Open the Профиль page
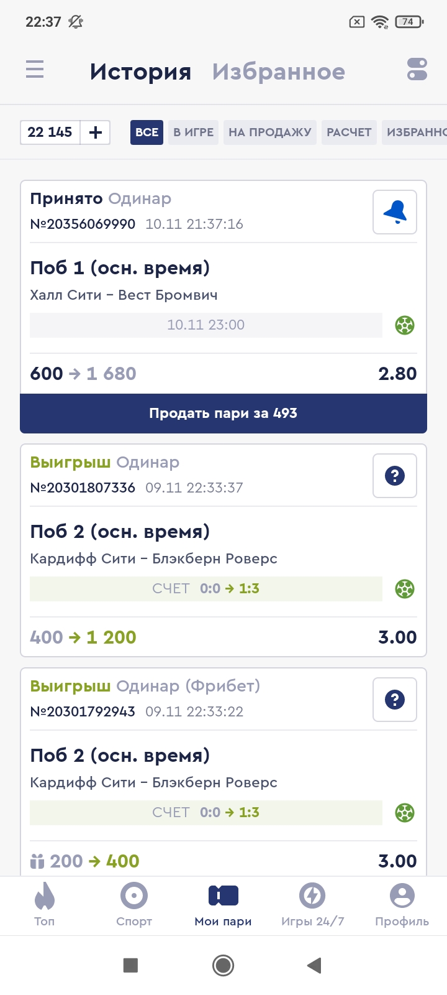 (402, 904)
